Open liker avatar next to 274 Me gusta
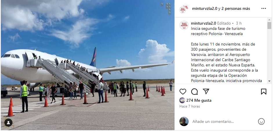This screenshot has width=275, height=140. click(182, 100)
